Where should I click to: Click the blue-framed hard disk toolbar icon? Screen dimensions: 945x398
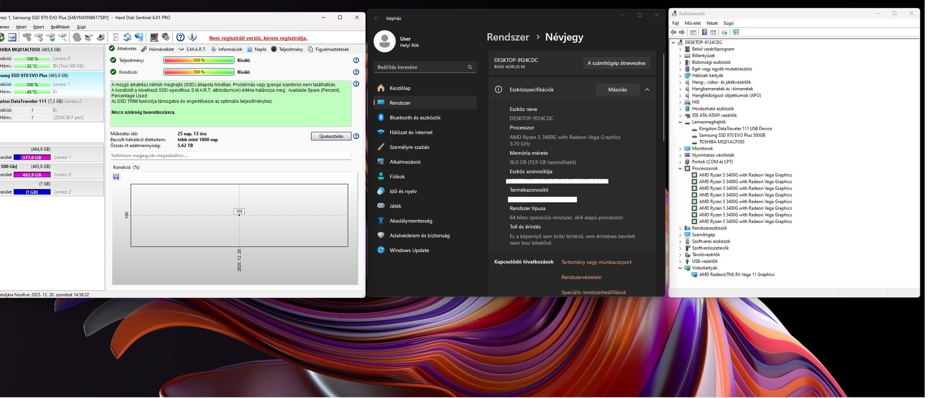12,37
